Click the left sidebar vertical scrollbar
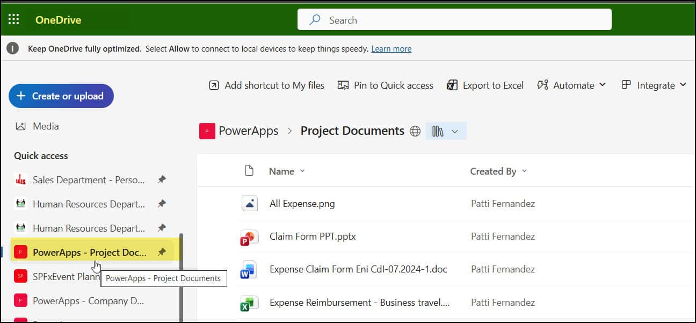 181,277
